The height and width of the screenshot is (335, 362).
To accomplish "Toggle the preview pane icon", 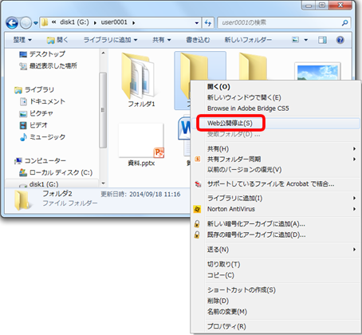I will (322, 40).
